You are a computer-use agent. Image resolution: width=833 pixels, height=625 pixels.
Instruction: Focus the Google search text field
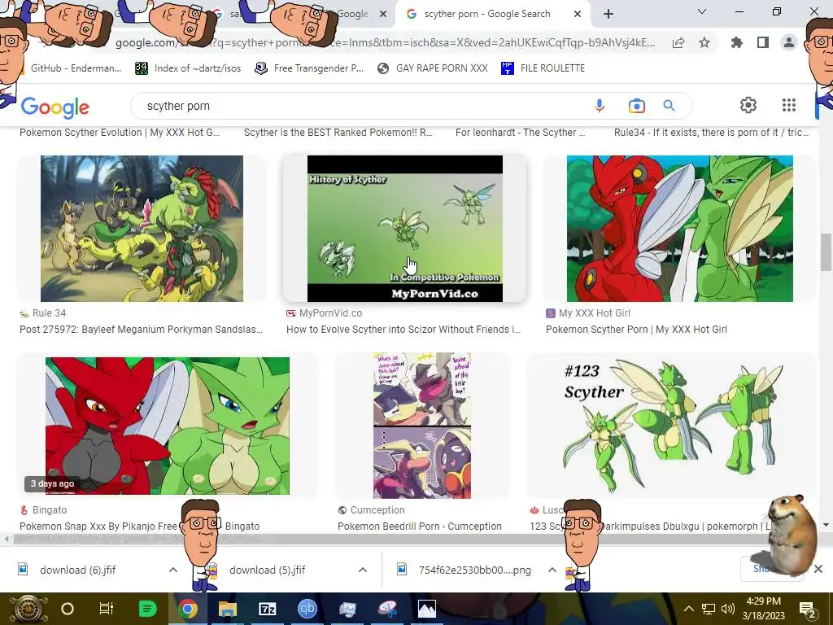click(361, 106)
